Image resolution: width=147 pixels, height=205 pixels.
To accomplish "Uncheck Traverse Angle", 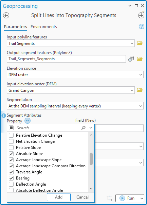I will (11, 172).
